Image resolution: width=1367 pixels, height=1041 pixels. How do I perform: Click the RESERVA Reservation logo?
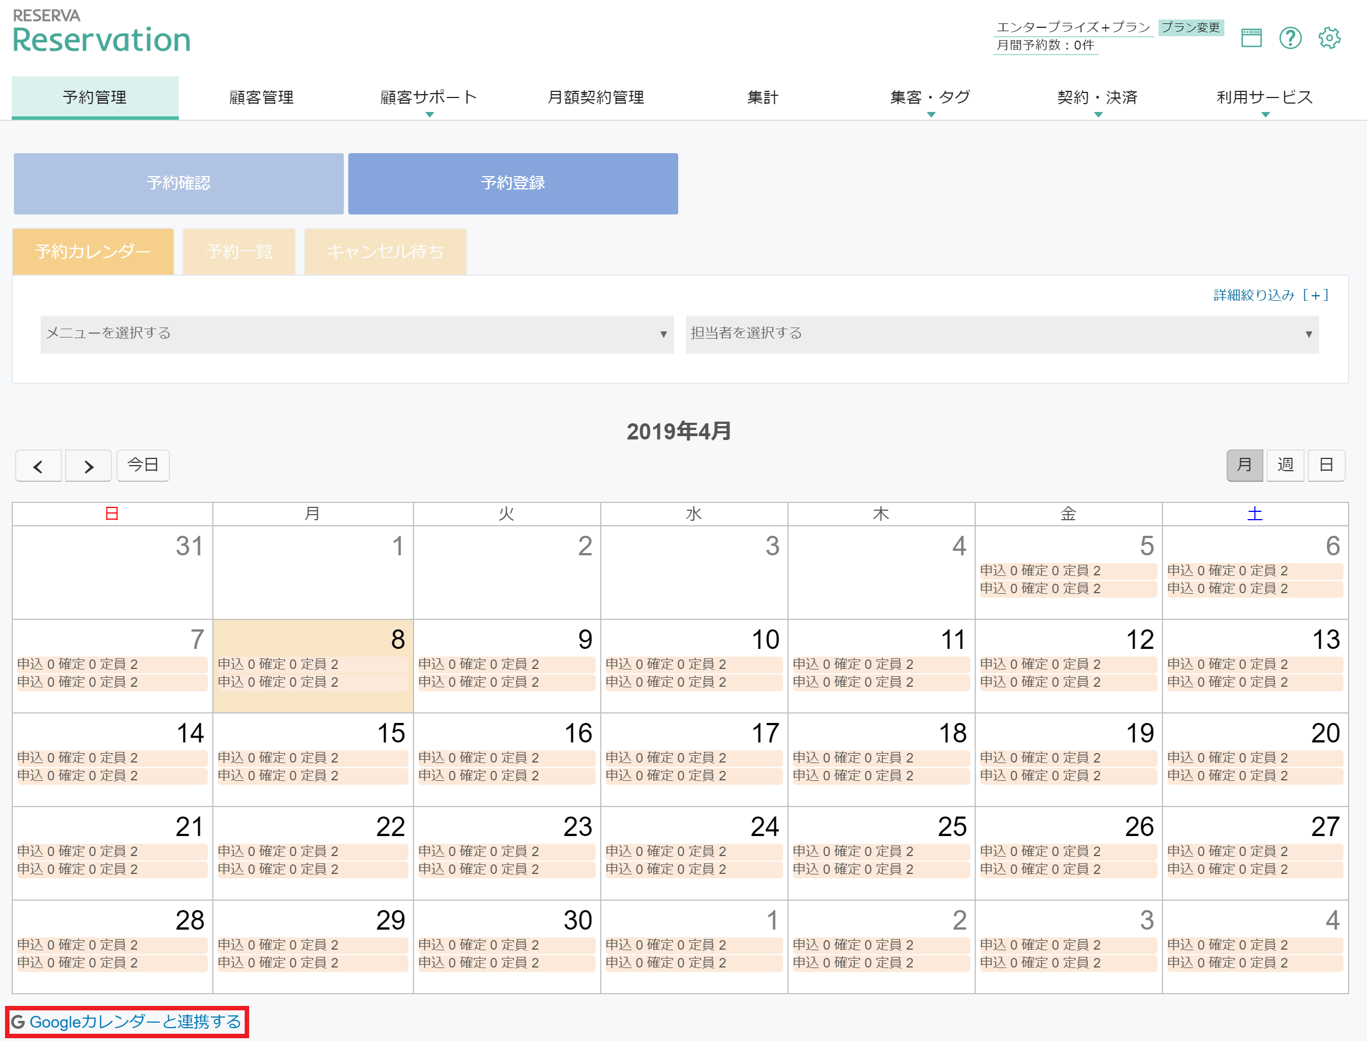[101, 31]
